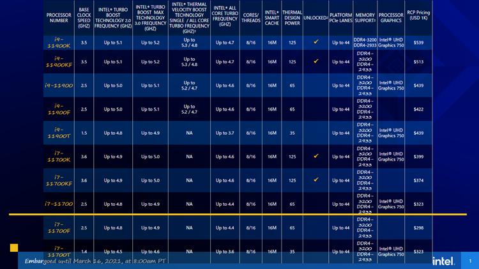The width and height of the screenshot is (479, 269).
Task: Select the '$399' price for i7-11700K
Action: coord(418,157)
